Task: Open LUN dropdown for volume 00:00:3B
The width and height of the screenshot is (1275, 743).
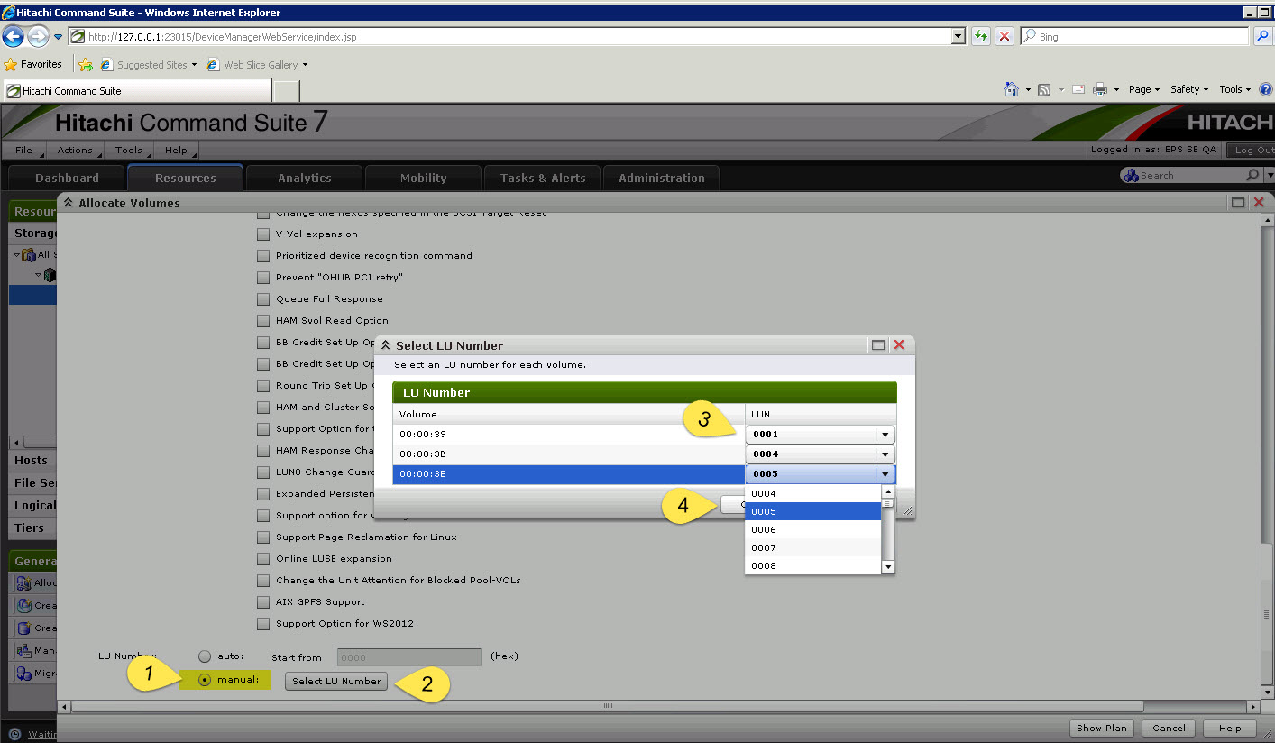Action: pyautogui.click(x=885, y=454)
